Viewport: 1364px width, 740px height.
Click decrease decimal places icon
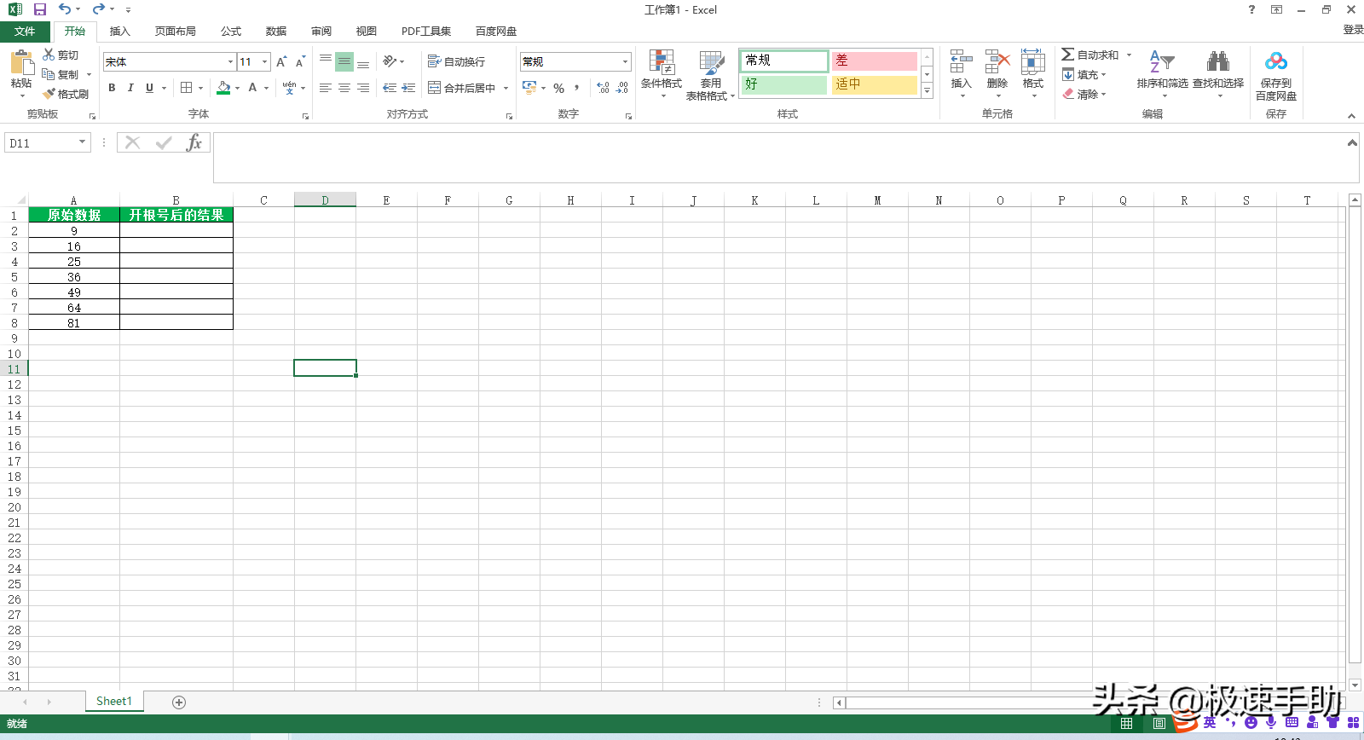[622, 88]
